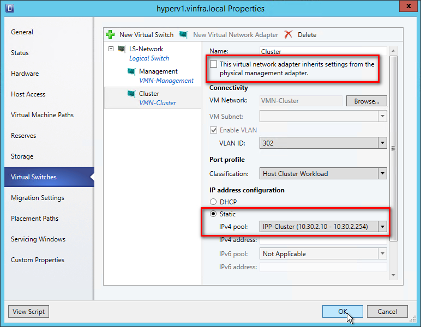Click the LS-Network logical switch icon
Screen dimensions: 421x327
click(x=122, y=49)
